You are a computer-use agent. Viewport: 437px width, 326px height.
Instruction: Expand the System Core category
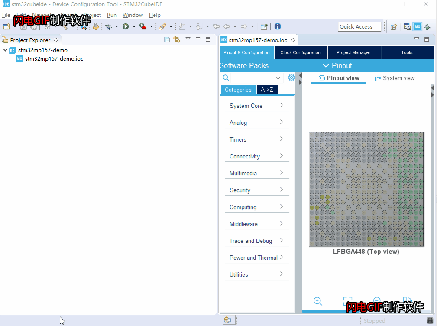pyautogui.click(x=257, y=106)
